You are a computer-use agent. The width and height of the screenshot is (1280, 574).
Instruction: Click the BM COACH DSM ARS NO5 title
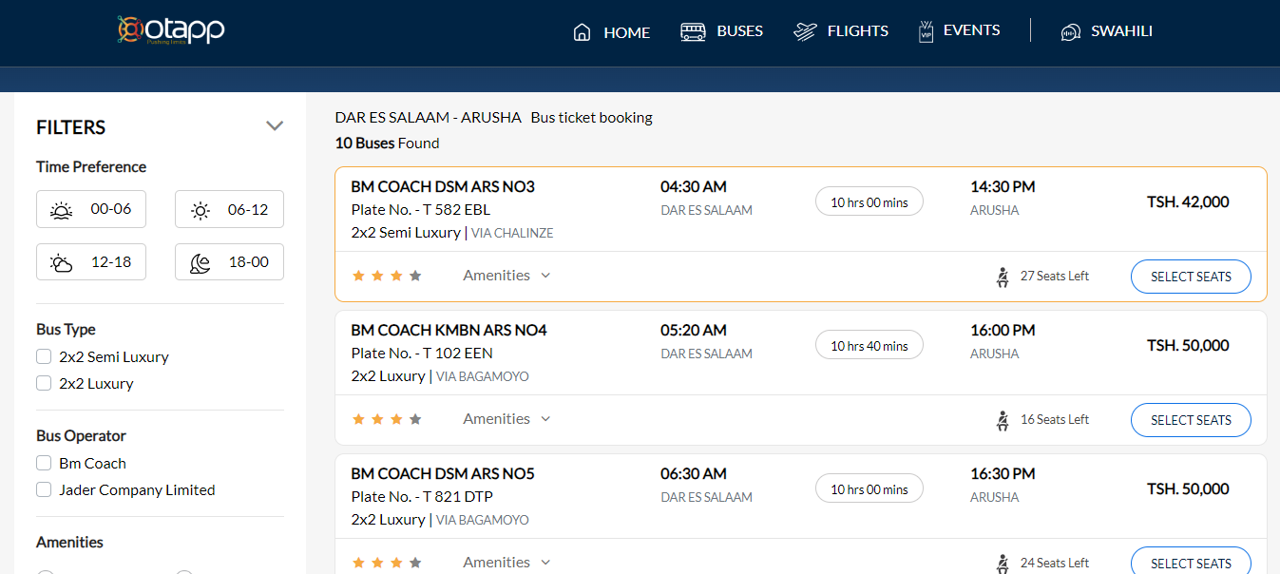coord(443,474)
